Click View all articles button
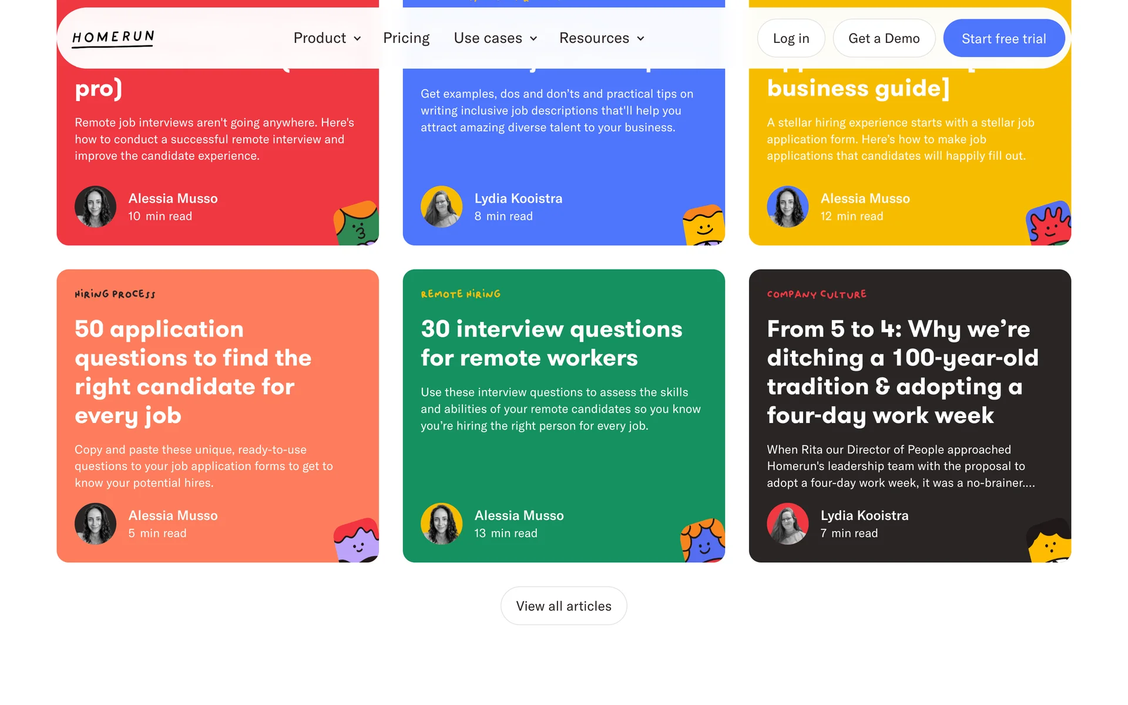The height and width of the screenshot is (705, 1128). click(563, 606)
